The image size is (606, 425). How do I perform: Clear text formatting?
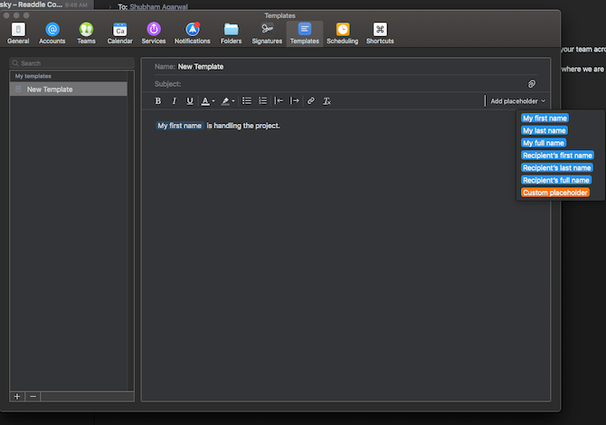point(327,101)
